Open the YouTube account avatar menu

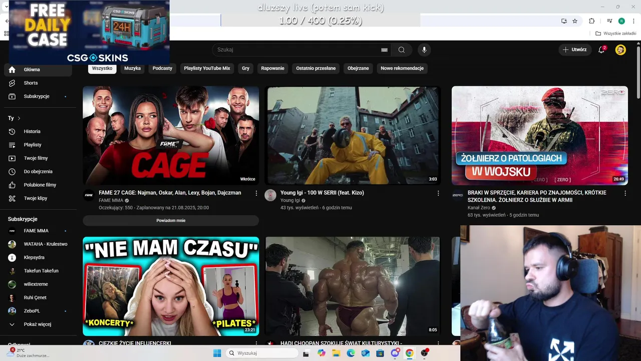[x=620, y=50]
